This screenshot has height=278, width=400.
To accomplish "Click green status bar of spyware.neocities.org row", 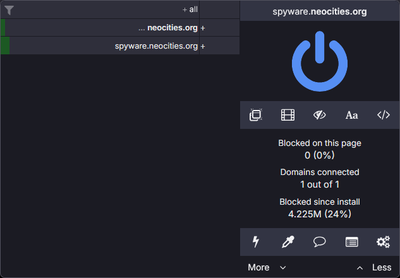I will (x=5, y=45).
